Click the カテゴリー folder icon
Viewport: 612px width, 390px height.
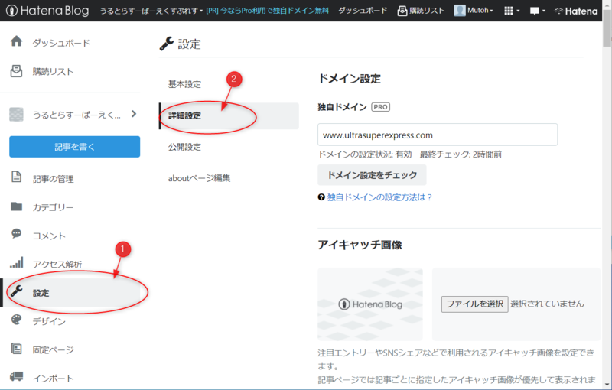[x=16, y=206]
